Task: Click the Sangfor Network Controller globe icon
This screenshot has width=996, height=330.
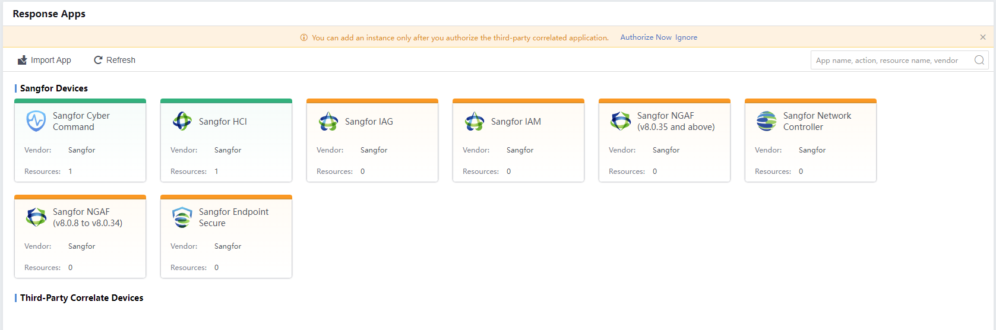Action: point(767,121)
